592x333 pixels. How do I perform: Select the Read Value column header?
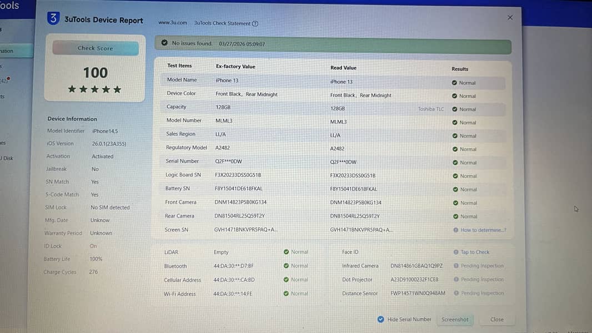click(343, 68)
